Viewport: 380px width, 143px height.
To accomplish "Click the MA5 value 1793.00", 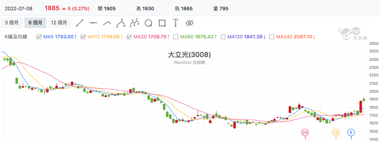I will pyautogui.click(x=64, y=37).
